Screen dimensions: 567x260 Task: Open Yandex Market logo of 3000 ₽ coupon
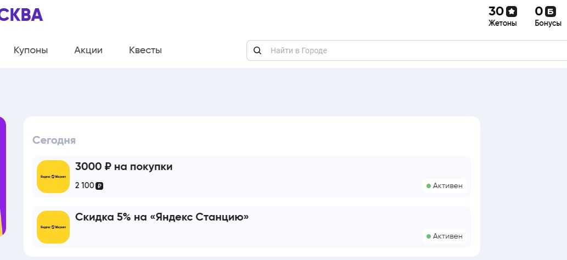click(x=53, y=177)
